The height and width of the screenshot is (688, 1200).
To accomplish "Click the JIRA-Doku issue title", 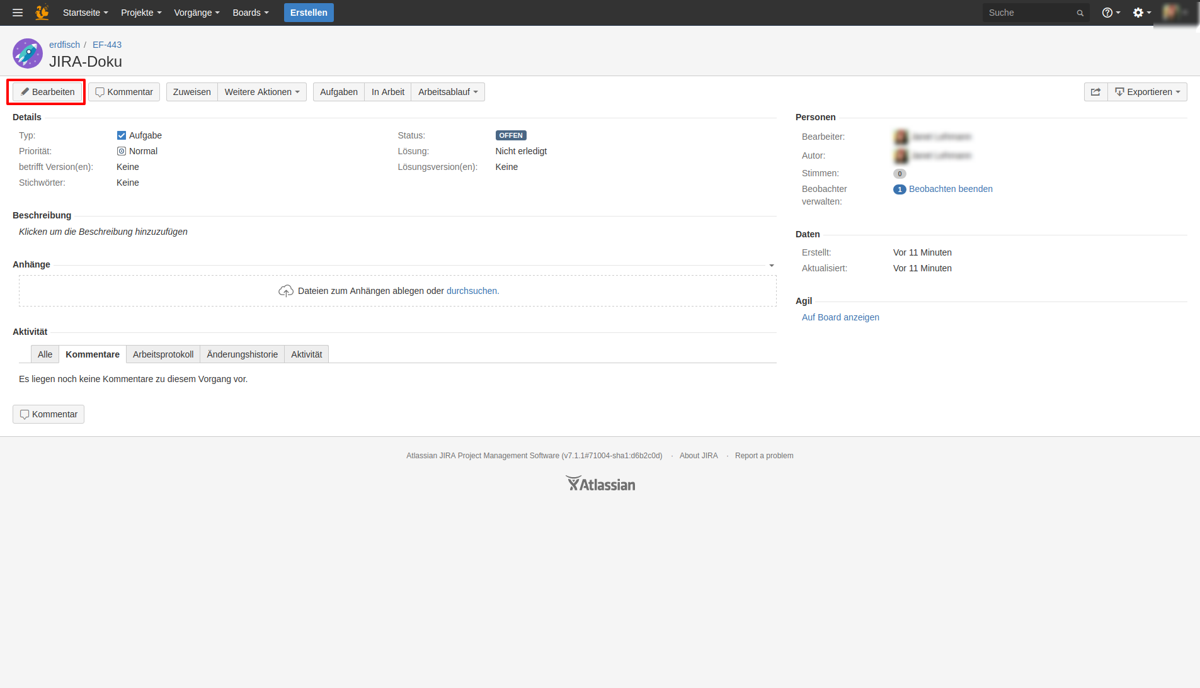I will (x=86, y=62).
